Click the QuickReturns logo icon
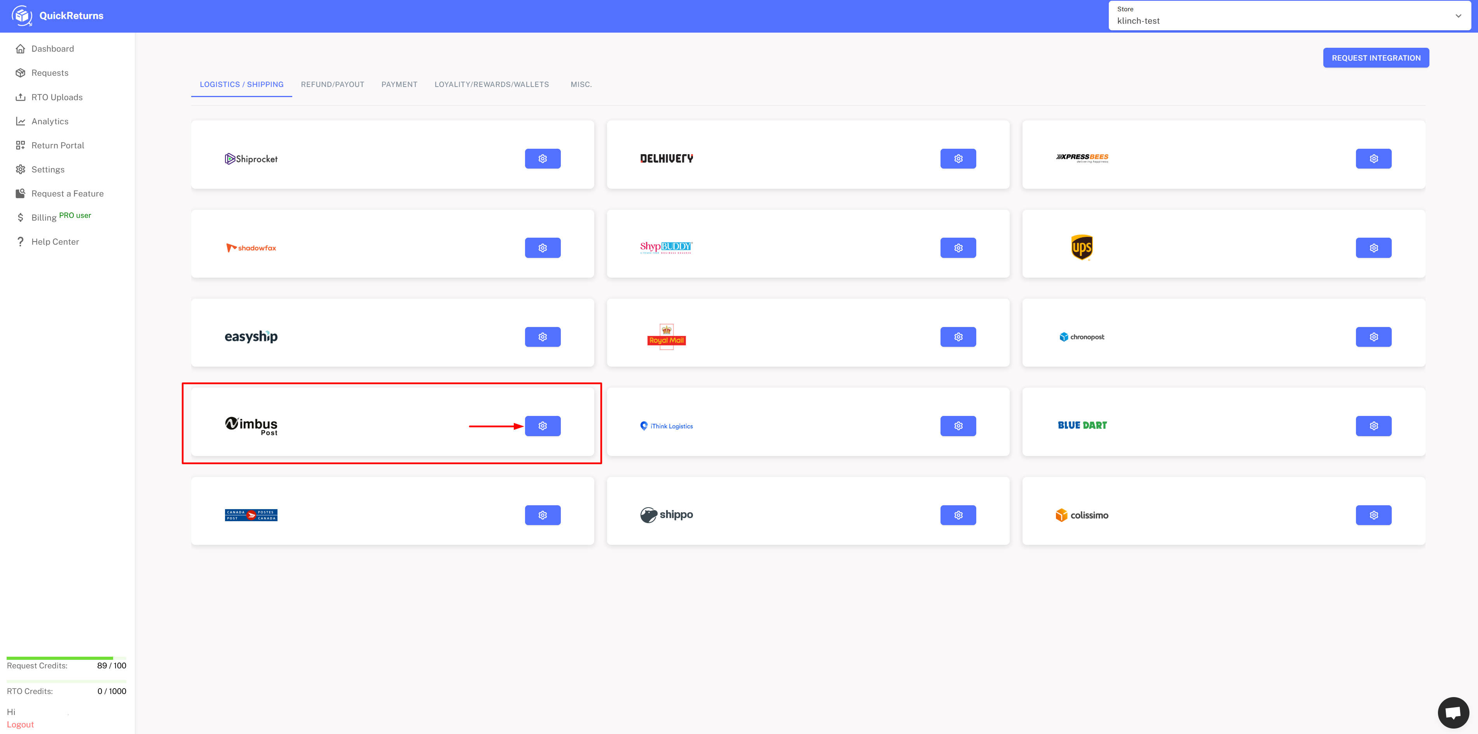This screenshot has height=734, width=1478. (22, 16)
